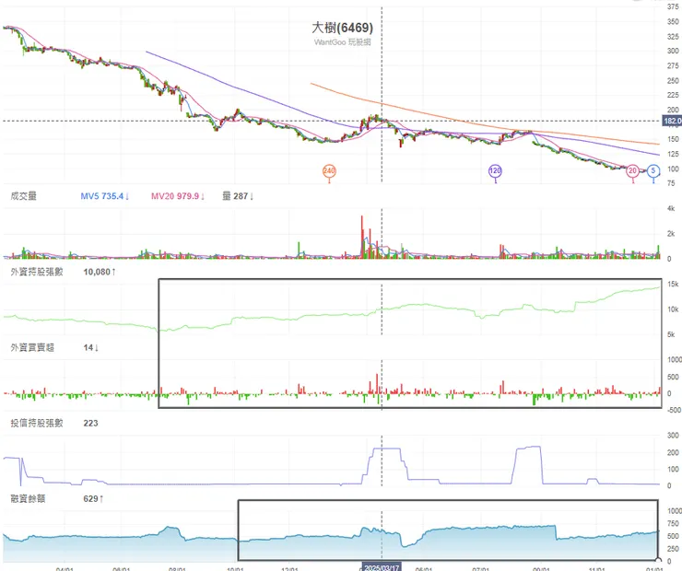Click the -500 net buy axis label
This screenshot has height=571, width=682.
click(x=674, y=410)
